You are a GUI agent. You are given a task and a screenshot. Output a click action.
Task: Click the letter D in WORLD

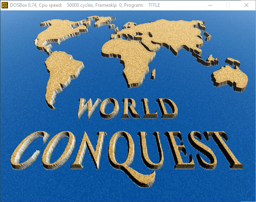pos(167,107)
